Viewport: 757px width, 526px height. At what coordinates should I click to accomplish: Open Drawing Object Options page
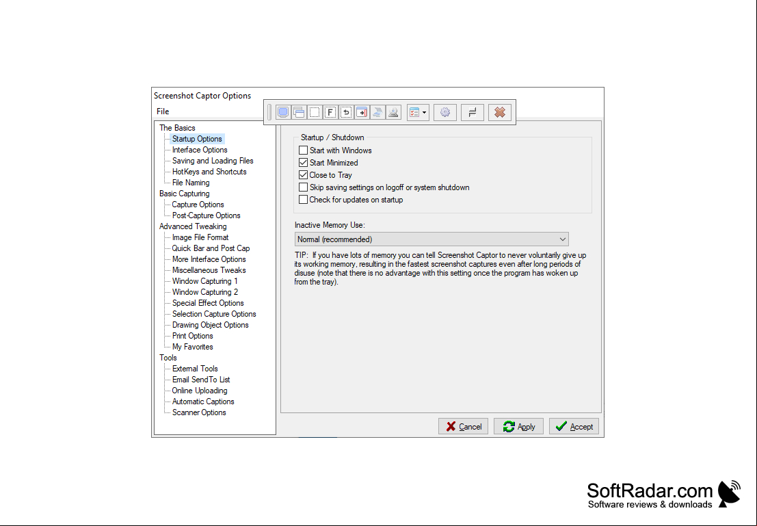tap(211, 325)
